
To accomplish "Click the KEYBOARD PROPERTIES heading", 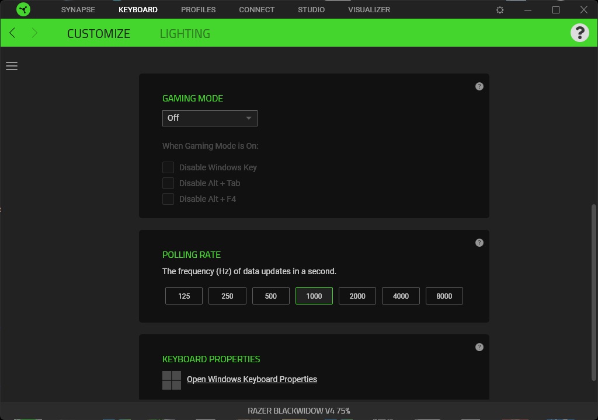I will click(x=211, y=359).
